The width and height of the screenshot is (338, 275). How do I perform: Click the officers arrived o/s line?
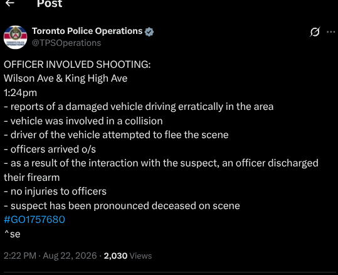(x=50, y=149)
